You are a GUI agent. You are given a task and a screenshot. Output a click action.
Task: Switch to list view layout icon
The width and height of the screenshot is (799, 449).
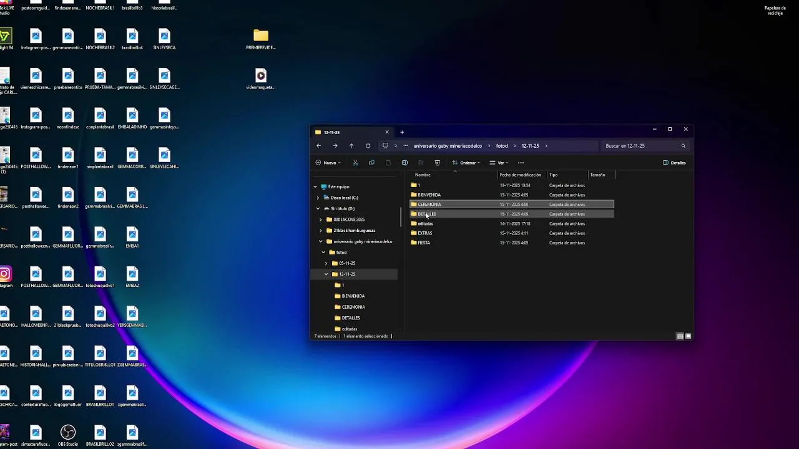coord(680,336)
